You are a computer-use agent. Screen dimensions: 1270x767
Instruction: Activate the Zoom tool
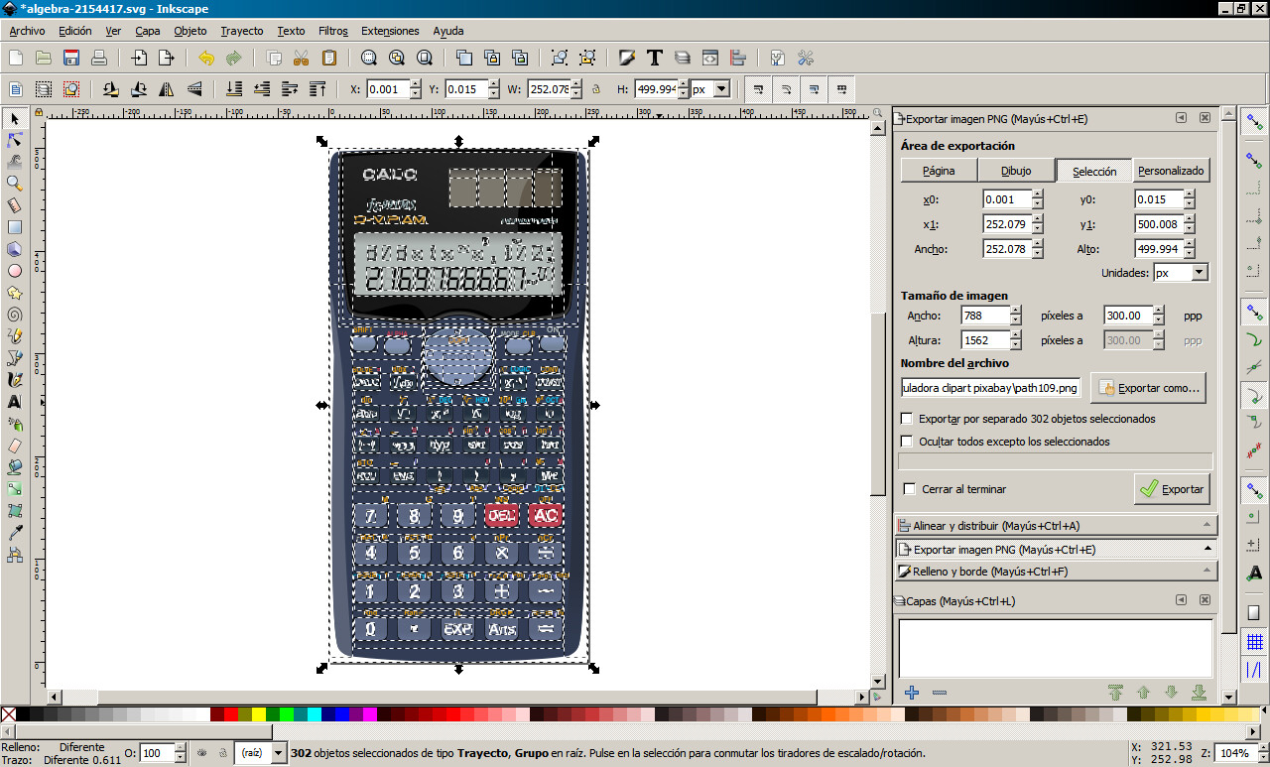point(15,183)
